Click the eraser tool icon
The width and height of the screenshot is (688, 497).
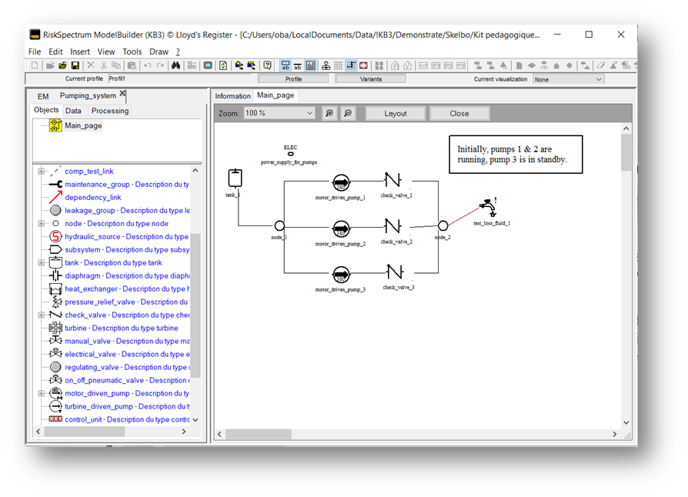(x=601, y=65)
